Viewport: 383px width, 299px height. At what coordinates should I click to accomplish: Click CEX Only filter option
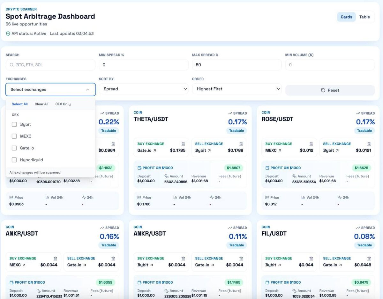pyautogui.click(x=63, y=104)
